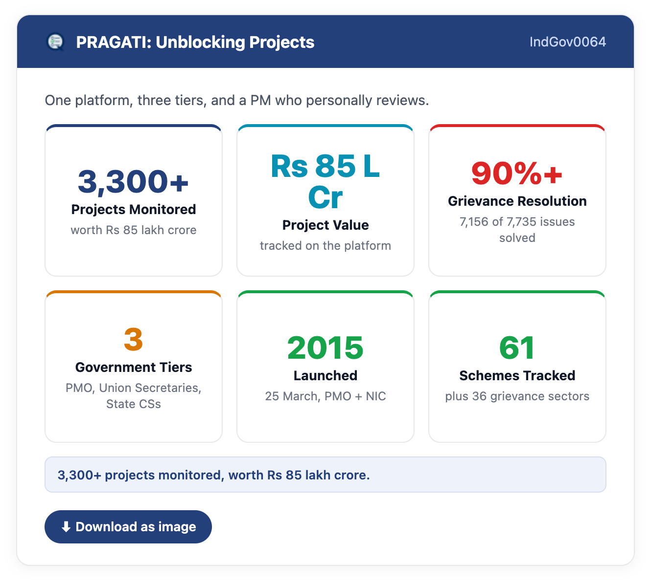Click the 90%+ Grievance Resolution card
The width and height of the screenshot is (651, 584).
[x=517, y=200]
